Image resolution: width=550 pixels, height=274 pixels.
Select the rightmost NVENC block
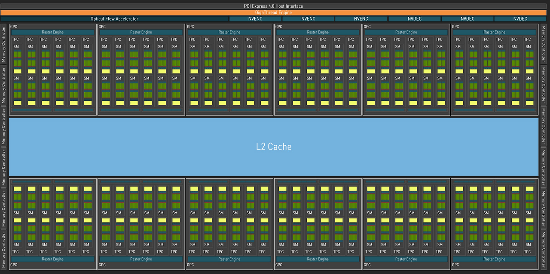click(361, 19)
